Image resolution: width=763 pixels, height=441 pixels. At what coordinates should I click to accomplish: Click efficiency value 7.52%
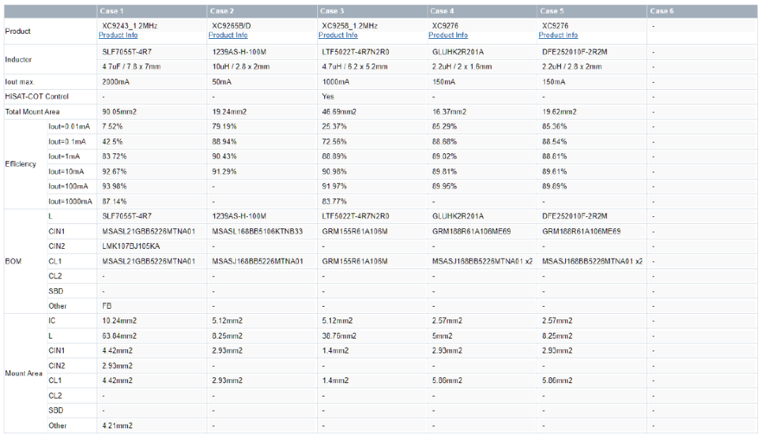pyautogui.click(x=112, y=127)
